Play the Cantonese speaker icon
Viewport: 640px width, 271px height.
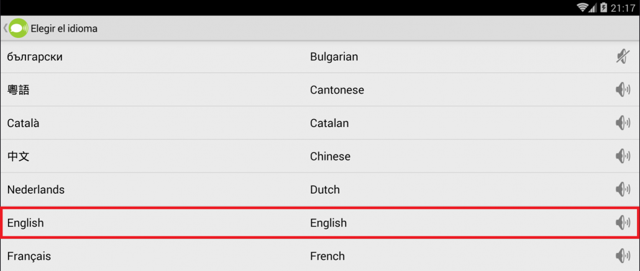(x=623, y=90)
